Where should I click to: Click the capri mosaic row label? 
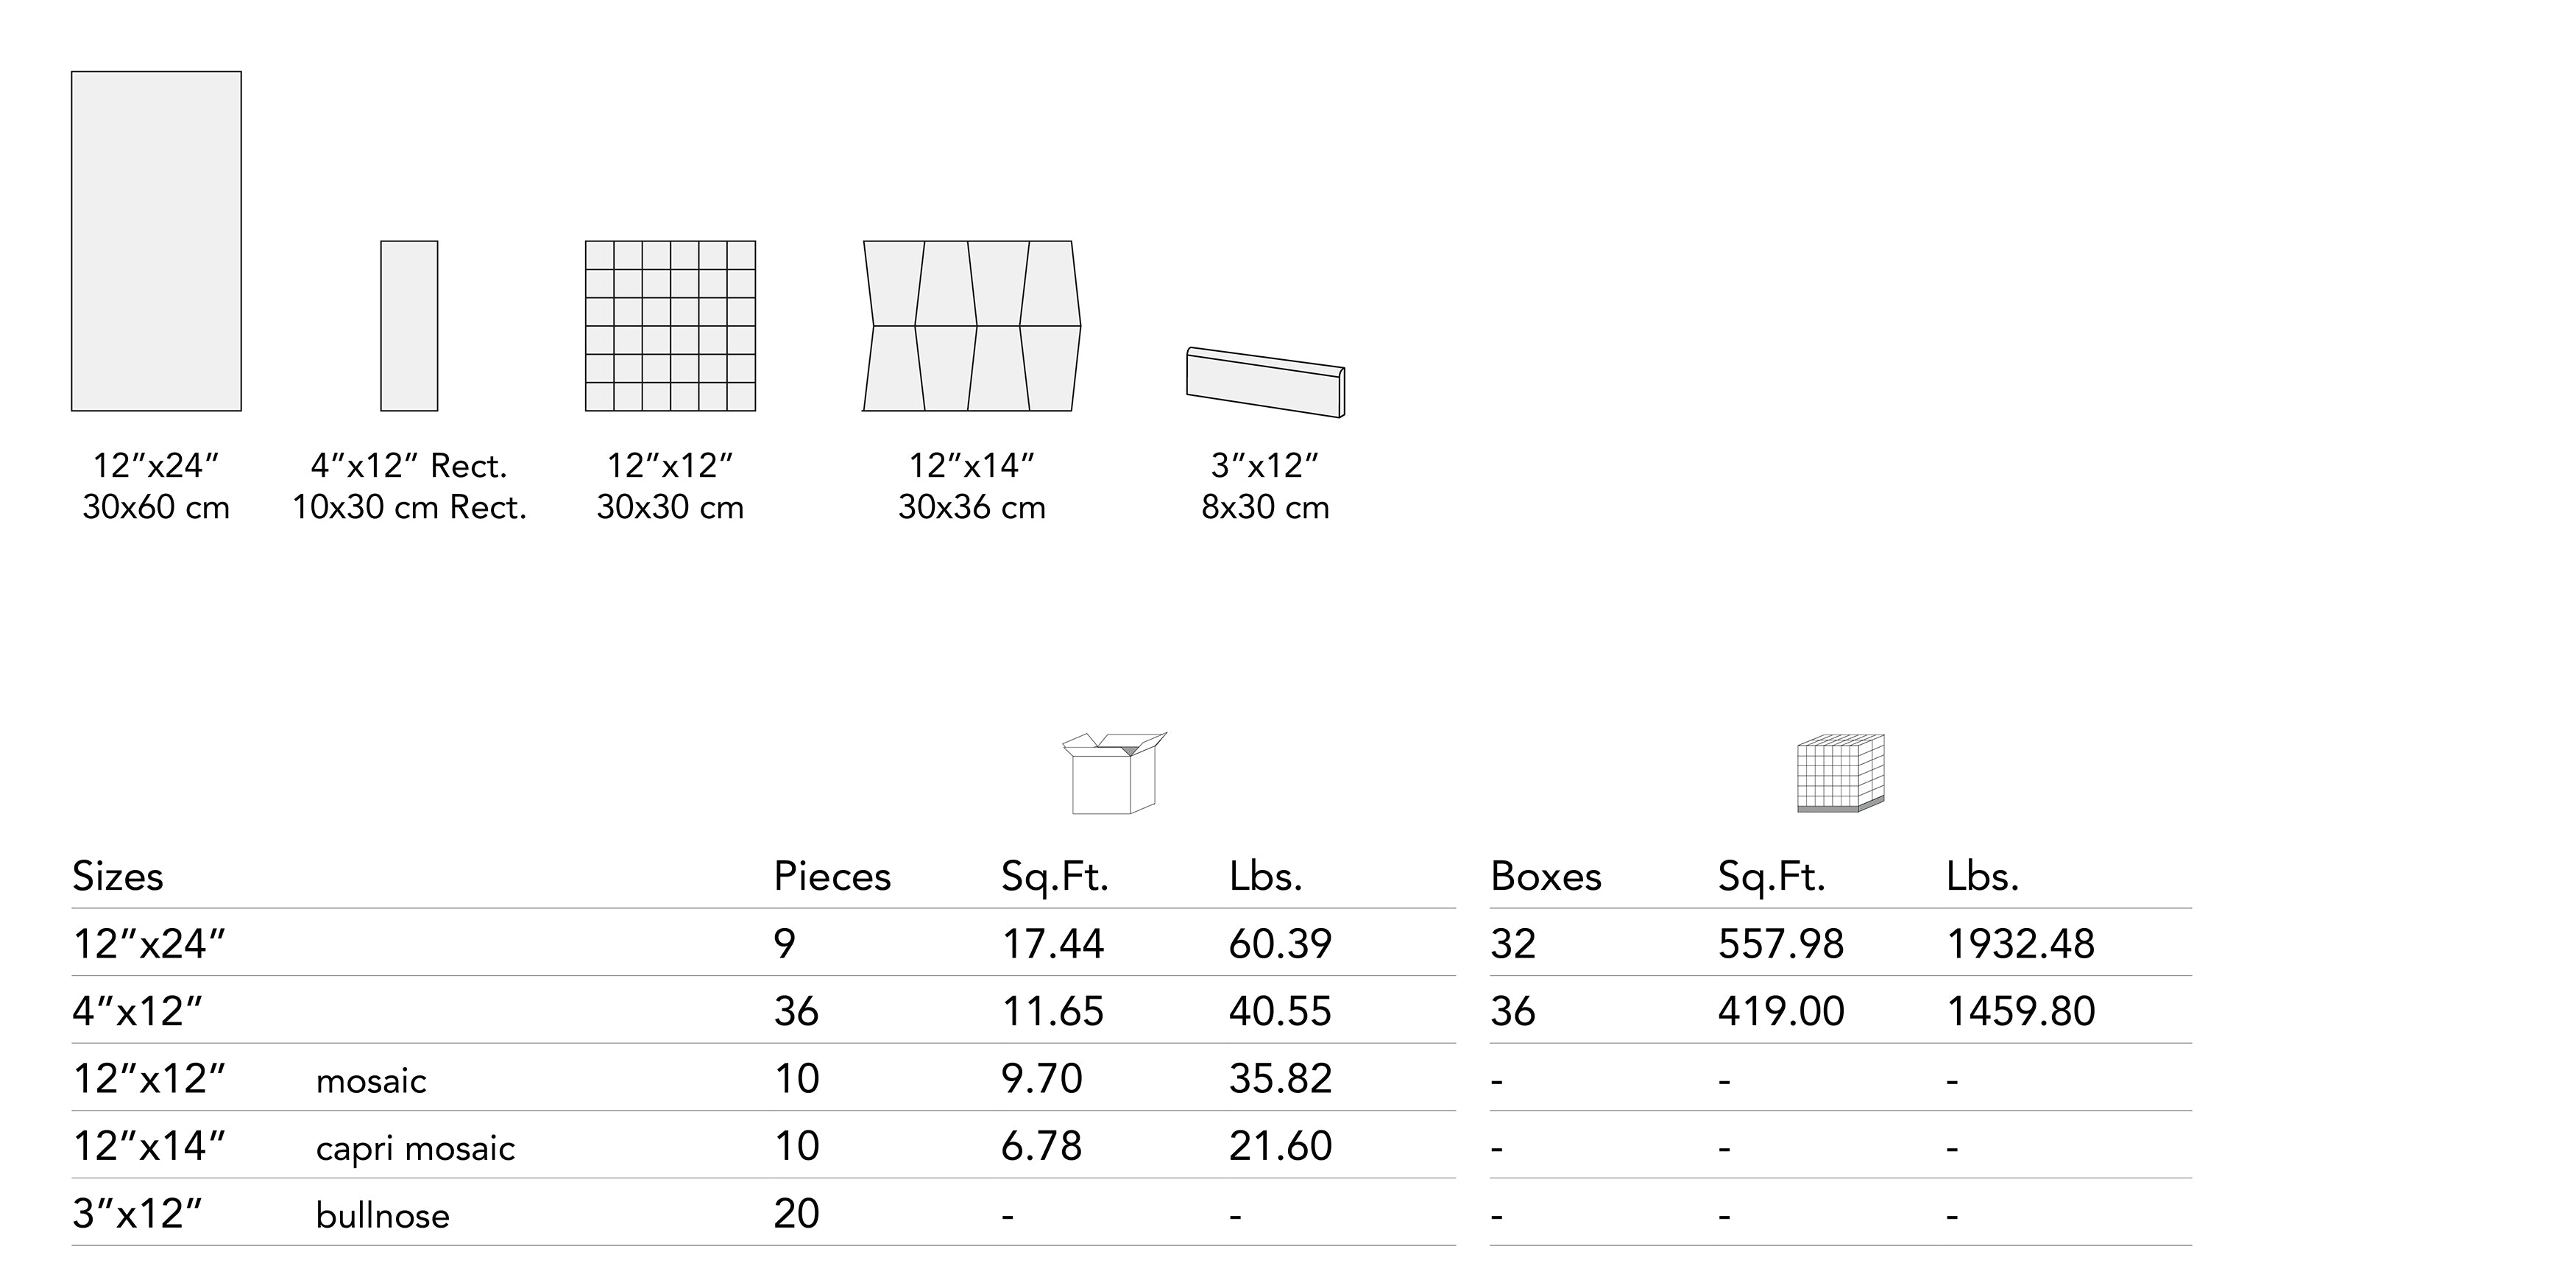pos(415,1148)
